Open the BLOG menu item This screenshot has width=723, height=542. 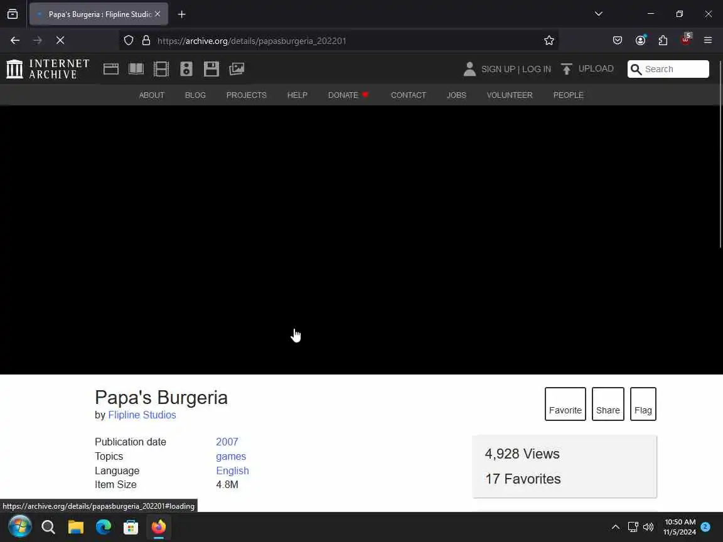click(195, 95)
